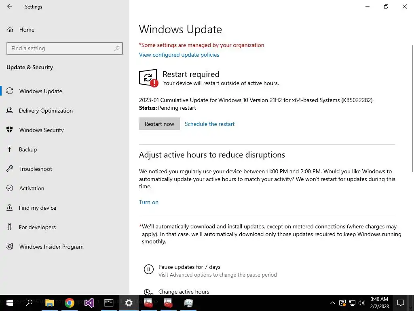
Task: Open the notification Action Center
Action: 401,303
